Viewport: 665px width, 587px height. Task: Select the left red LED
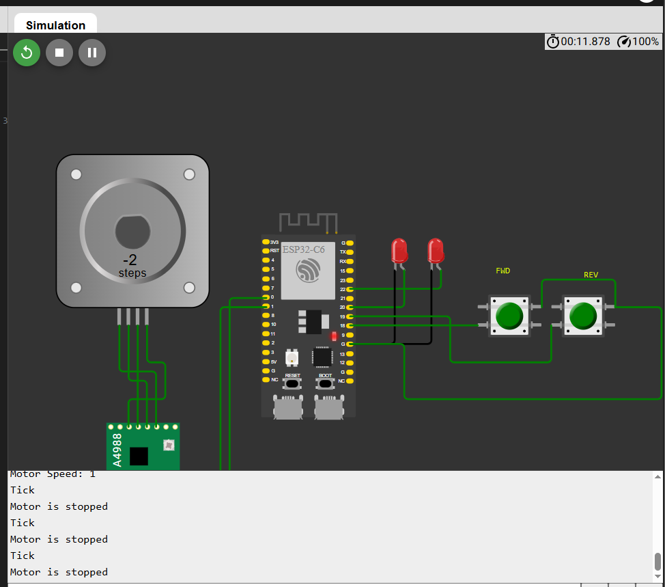pos(399,251)
